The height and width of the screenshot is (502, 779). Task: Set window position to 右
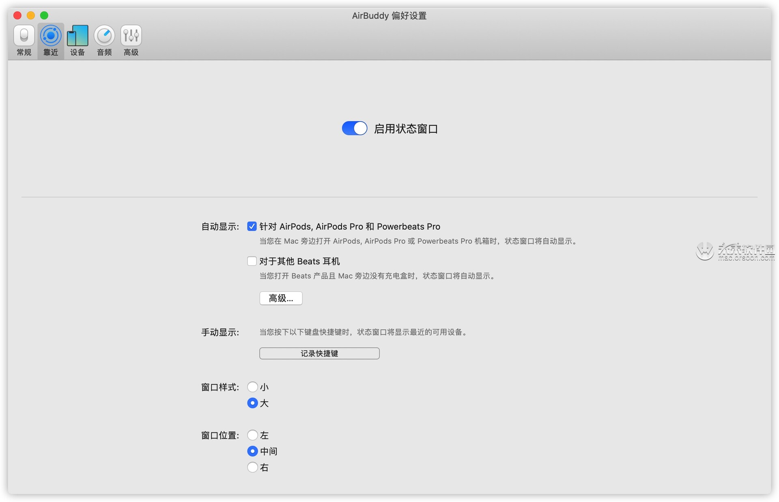252,467
